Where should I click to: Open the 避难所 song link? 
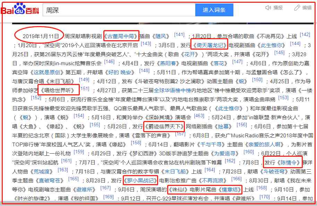86,189
